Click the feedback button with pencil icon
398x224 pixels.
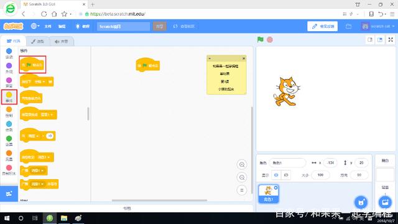322,26
